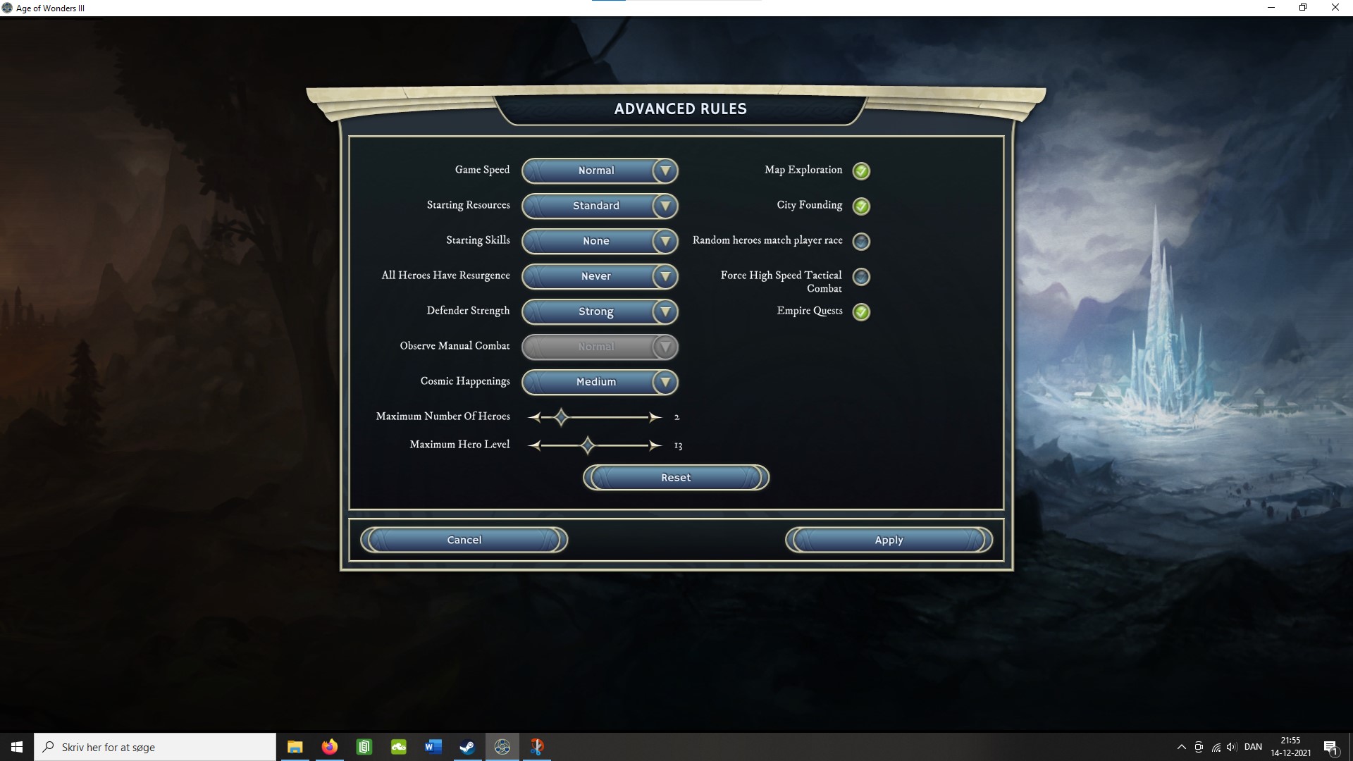Open the Defender Strength dropdown
1353x761 pixels.
pyautogui.click(x=600, y=311)
